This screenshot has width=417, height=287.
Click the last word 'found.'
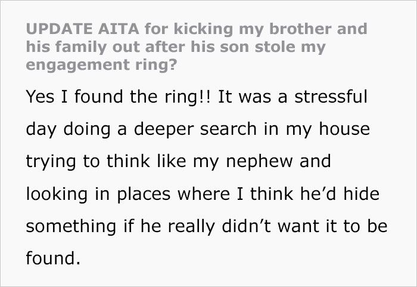click(52, 258)
